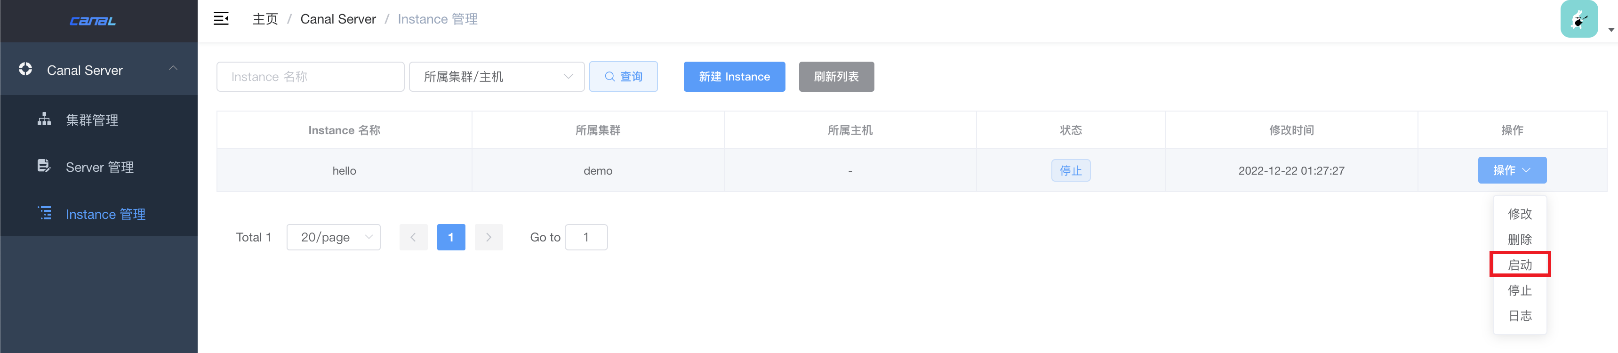The width and height of the screenshot is (1618, 353).
Task: Open the avatar dropdown arrow
Action: coord(1611,30)
